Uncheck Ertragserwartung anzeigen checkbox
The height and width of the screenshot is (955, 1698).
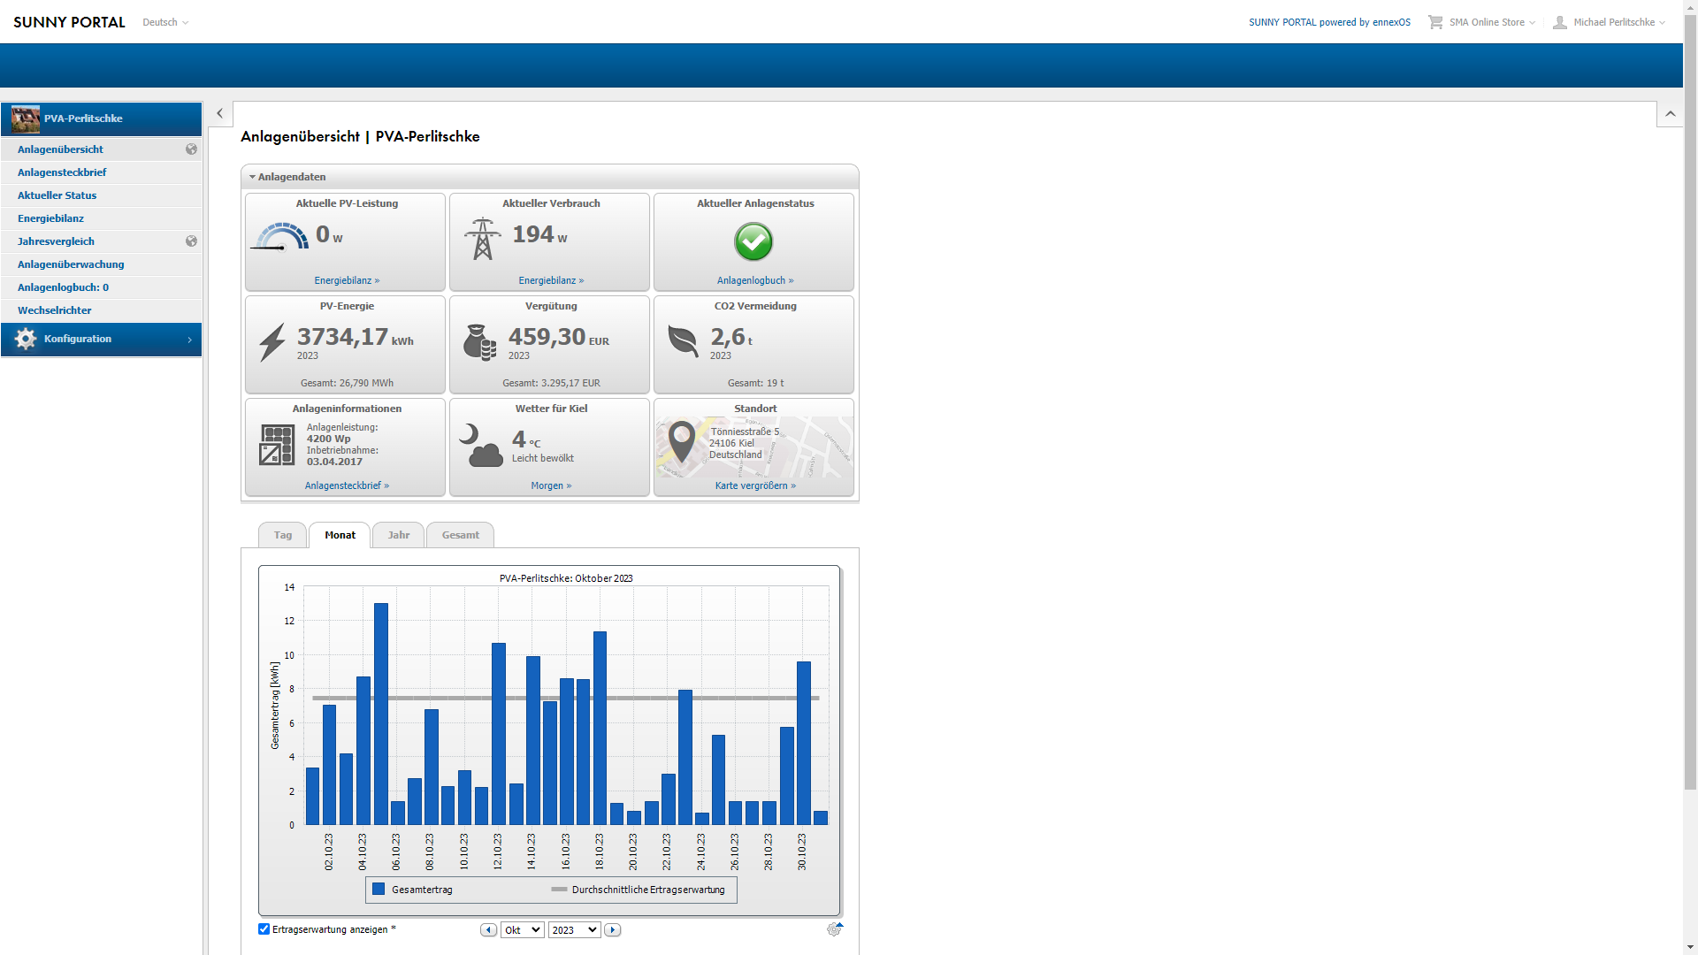(264, 929)
